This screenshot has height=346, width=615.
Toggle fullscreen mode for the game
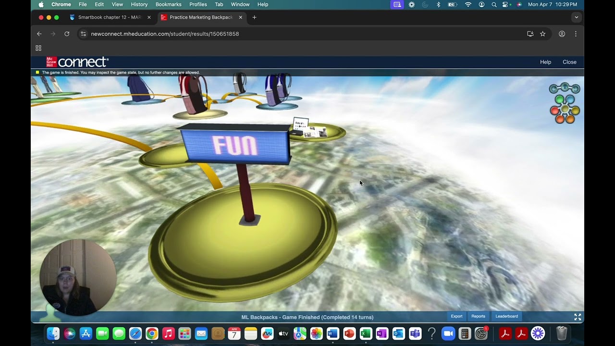(x=578, y=317)
